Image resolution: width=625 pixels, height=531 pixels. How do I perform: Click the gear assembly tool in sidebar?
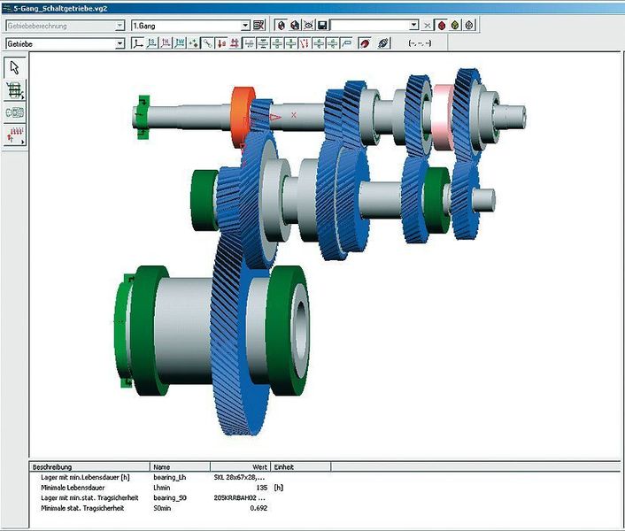coord(15,90)
